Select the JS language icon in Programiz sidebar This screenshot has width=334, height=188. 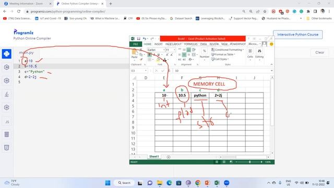7,122
